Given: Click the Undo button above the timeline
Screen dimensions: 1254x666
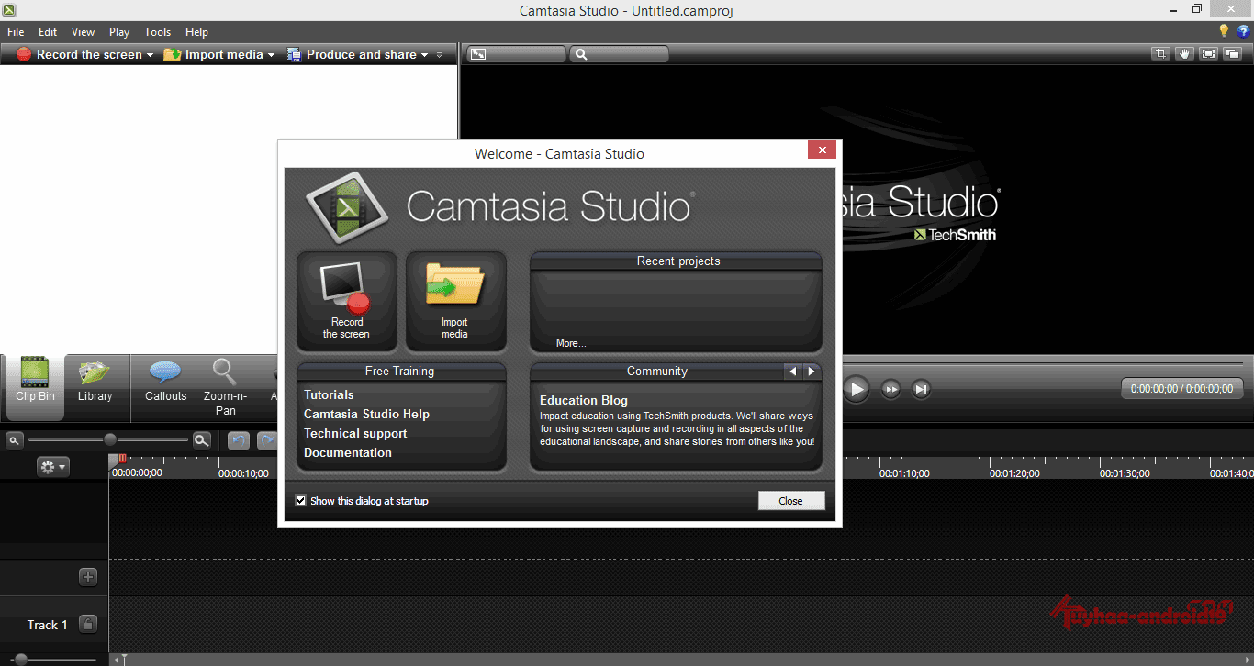Looking at the screenshot, I should 239,440.
